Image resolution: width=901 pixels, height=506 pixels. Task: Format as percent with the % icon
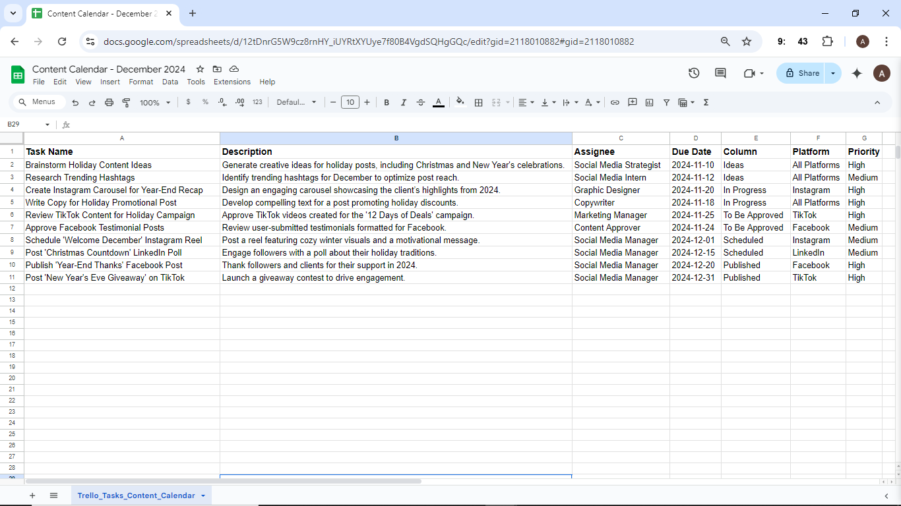205,102
